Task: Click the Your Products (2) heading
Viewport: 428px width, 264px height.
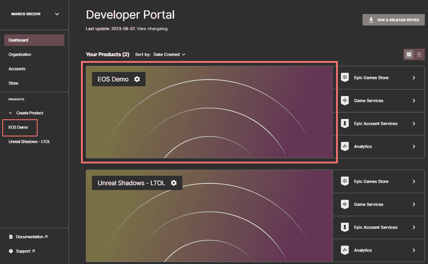Action: (x=107, y=54)
